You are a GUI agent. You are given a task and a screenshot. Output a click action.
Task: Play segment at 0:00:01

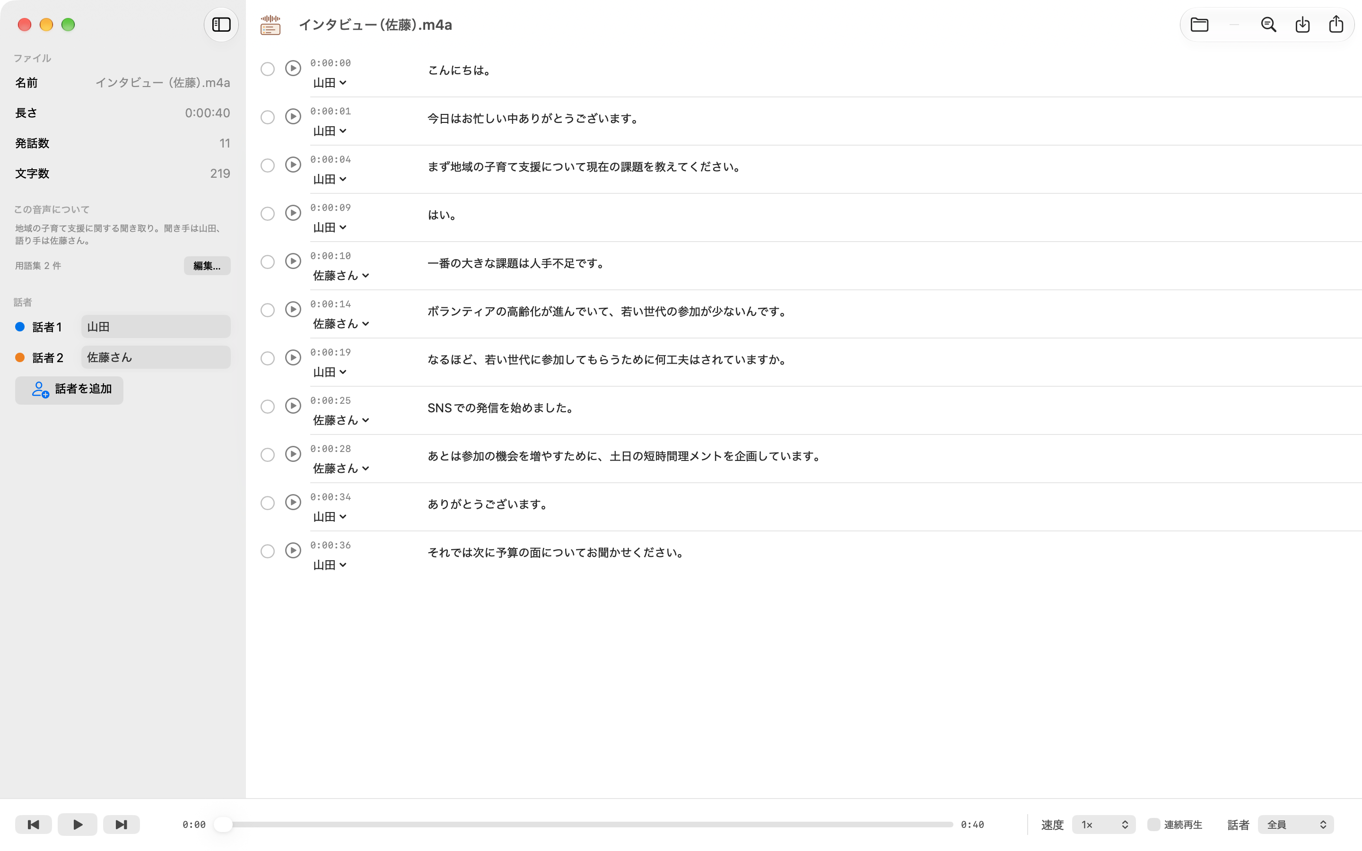pyautogui.click(x=293, y=116)
